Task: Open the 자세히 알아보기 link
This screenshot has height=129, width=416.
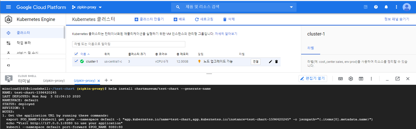Action: [x=226, y=34]
